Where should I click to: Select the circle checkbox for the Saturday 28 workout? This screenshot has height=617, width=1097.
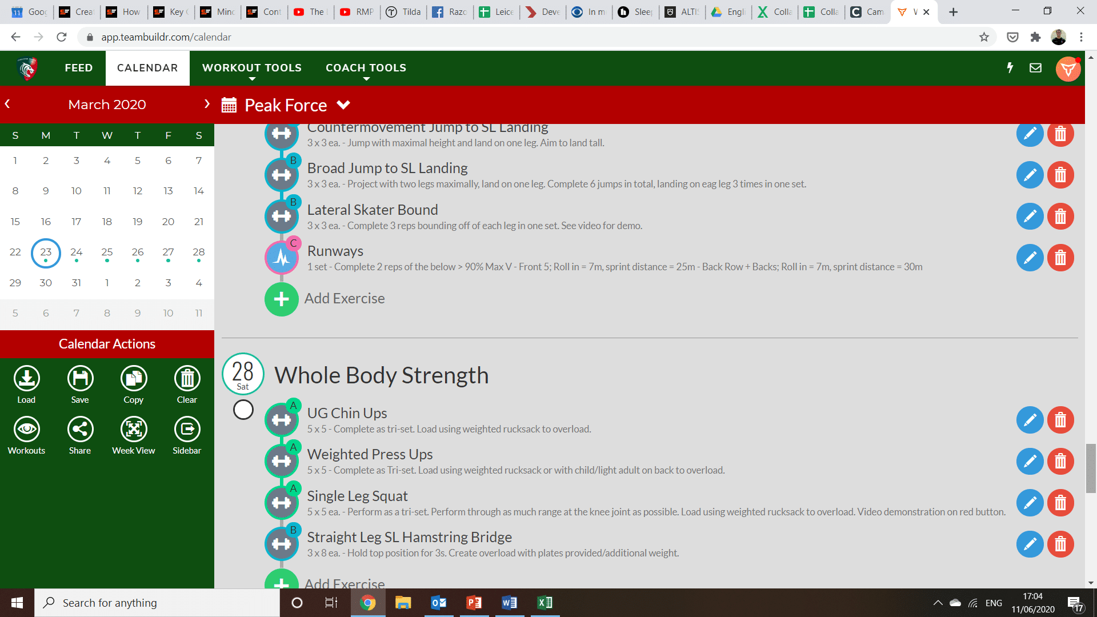point(243,410)
